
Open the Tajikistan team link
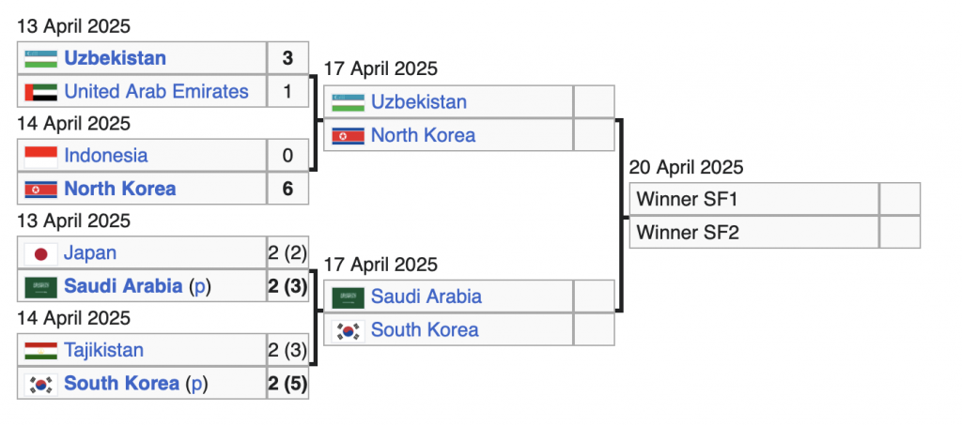[103, 351]
